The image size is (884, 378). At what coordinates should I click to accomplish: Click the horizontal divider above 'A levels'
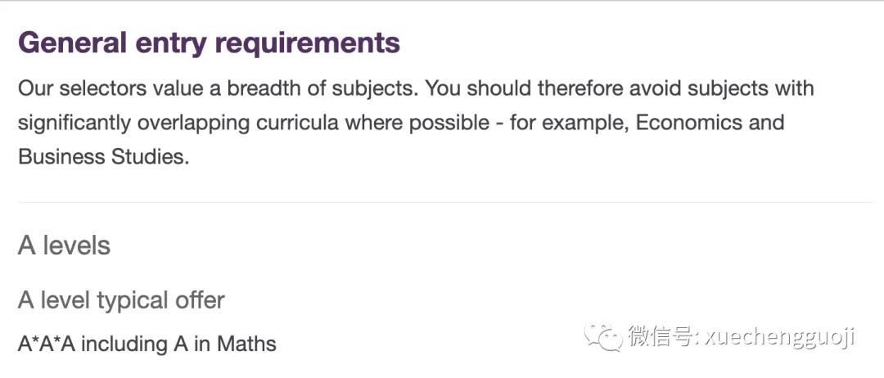pos(445,202)
